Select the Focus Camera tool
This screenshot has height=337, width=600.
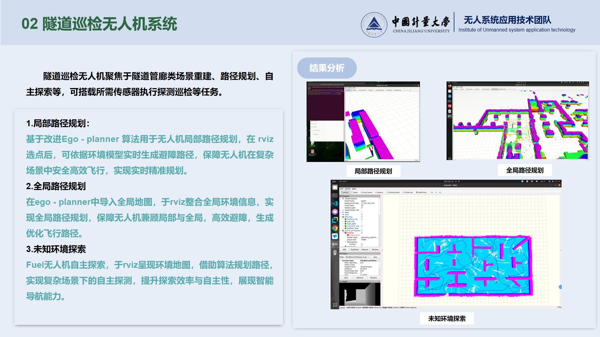(x=367, y=193)
